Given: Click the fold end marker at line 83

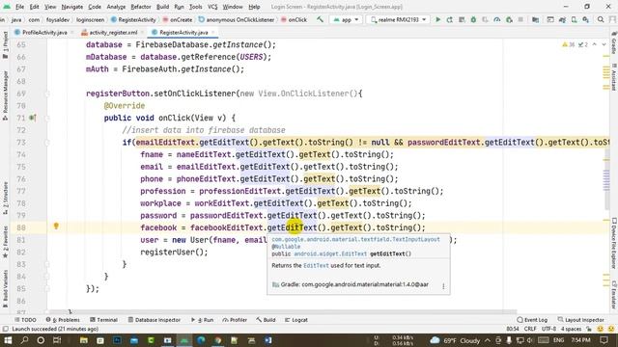Looking at the screenshot, I should [x=47, y=264].
